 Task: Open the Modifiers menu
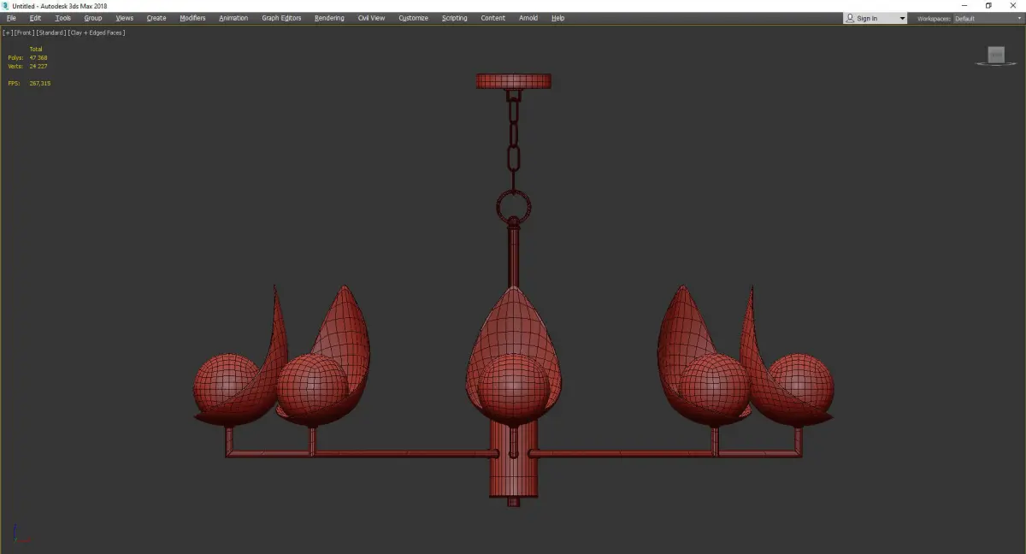(192, 18)
